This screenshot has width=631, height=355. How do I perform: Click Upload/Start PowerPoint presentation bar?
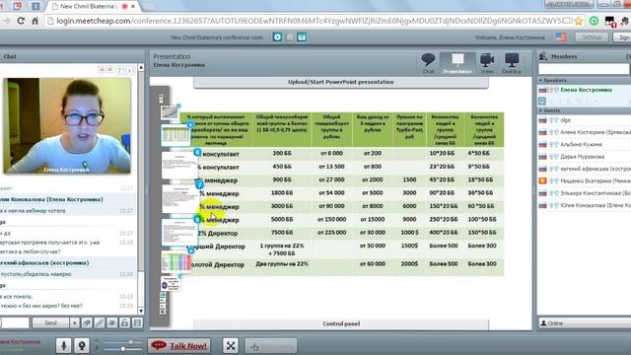[341, 82]
